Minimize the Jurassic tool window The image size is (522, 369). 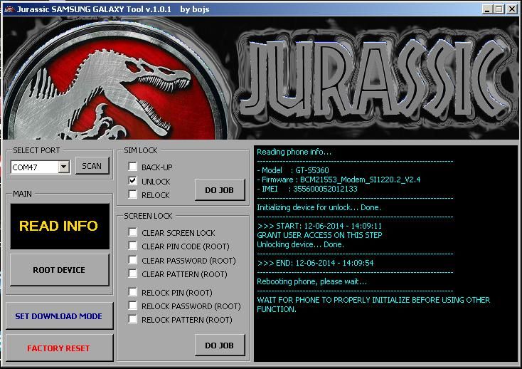487,9
